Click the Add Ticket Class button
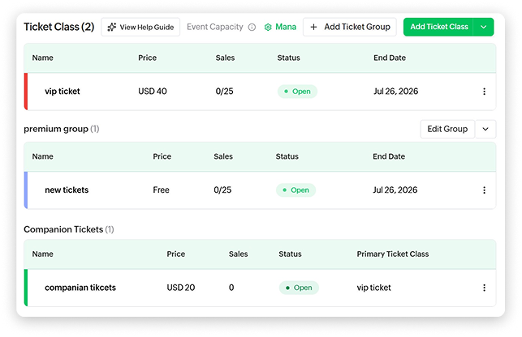This screenshot has height=337, width=522. [x=438, y=27]
